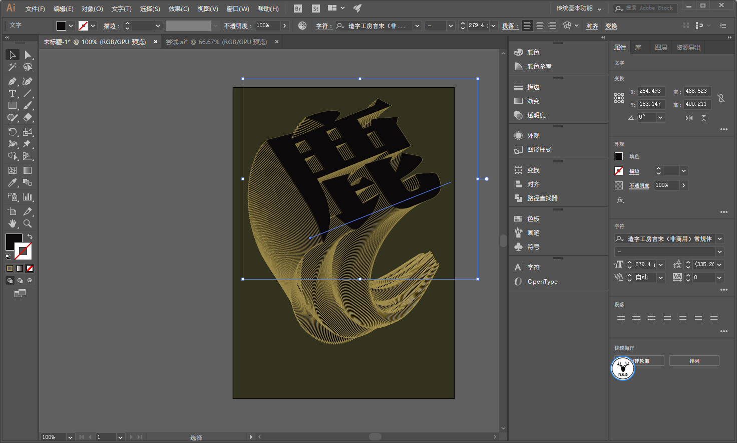
Task: Select the Lasso tool
Action: point(28,67)
